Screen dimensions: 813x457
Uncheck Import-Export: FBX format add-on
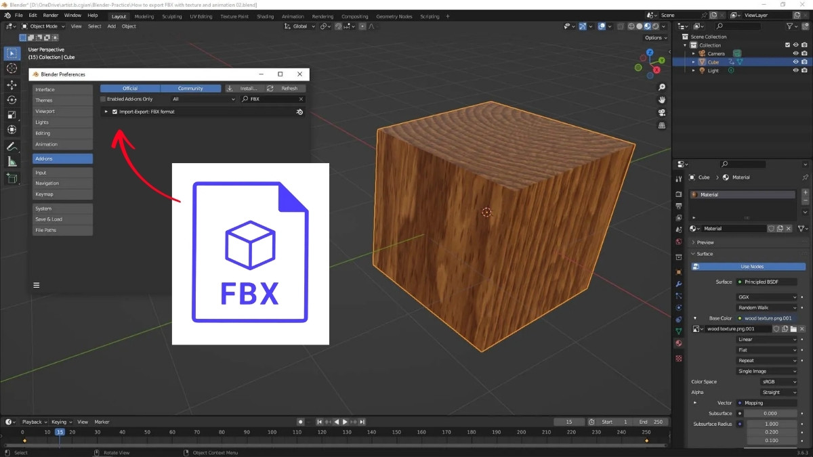115,112
